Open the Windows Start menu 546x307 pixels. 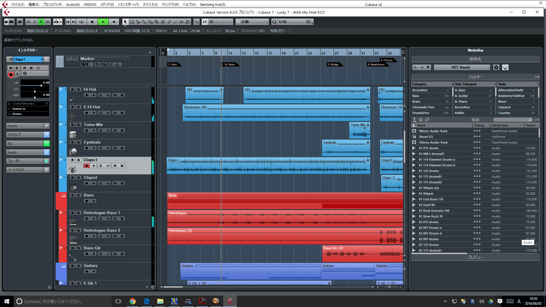pyautogui.click(x=7, y=301)
